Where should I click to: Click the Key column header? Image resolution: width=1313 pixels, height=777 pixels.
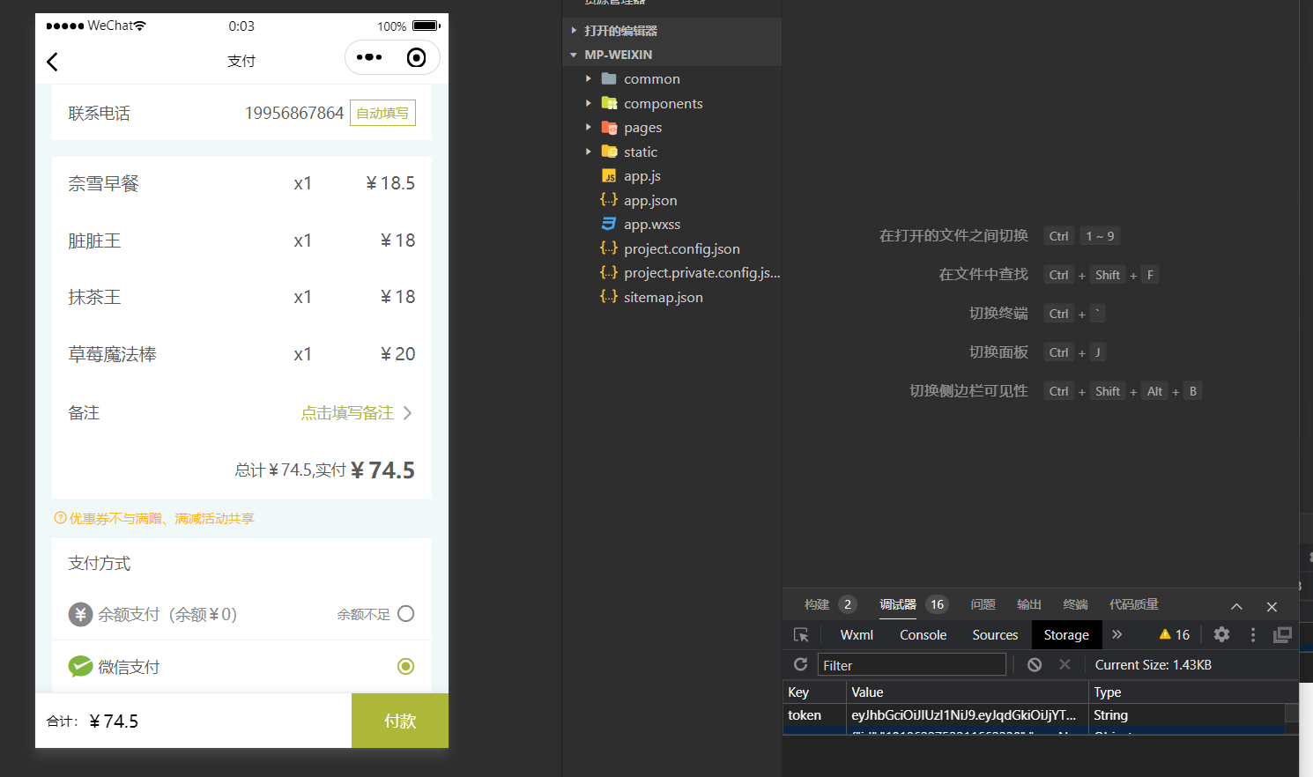point(814,692)
